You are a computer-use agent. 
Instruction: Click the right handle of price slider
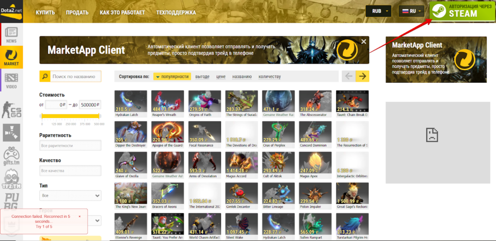[x=99, y=116]
